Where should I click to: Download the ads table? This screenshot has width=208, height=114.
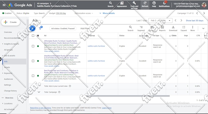[173, 28]
